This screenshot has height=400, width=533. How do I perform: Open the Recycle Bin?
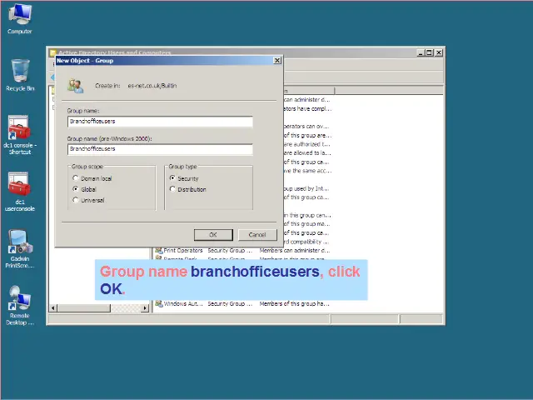(20, 72)
